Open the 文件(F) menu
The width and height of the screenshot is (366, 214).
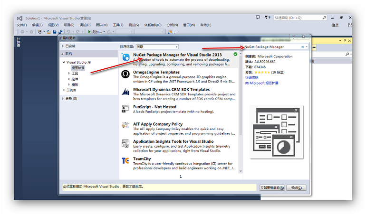tap(22, 25)
